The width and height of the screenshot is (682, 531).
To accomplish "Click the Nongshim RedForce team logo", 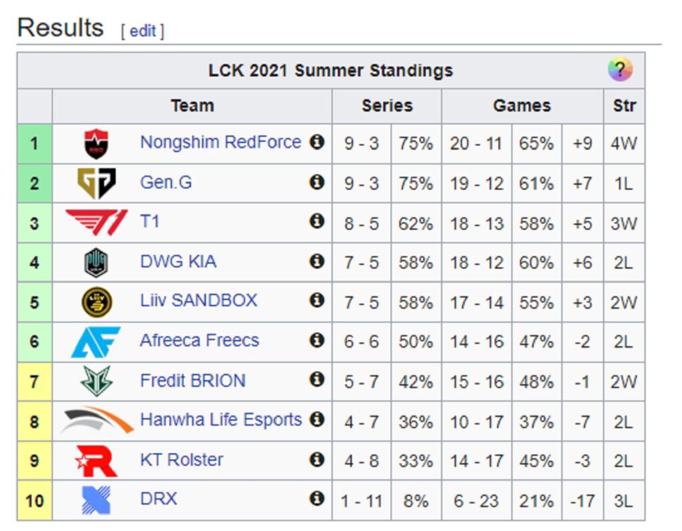I will 96,144.
